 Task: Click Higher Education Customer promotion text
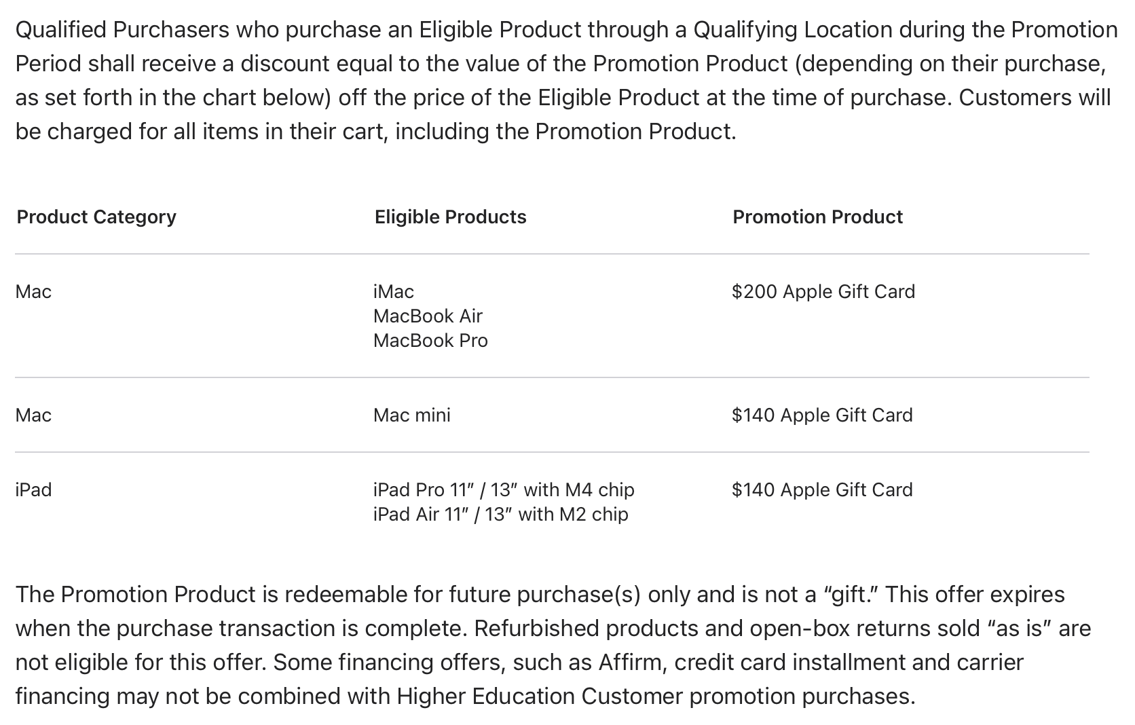click(540, 696)
